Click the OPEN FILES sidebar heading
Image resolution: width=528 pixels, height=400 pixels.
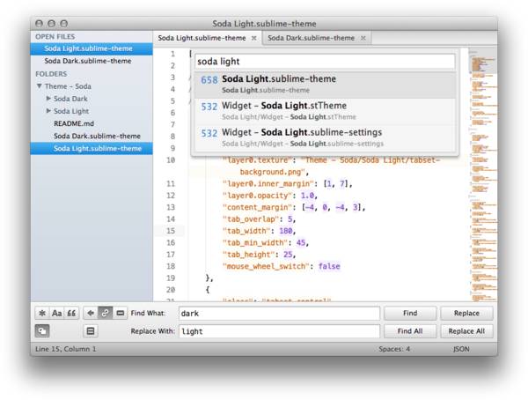point(55,37)
